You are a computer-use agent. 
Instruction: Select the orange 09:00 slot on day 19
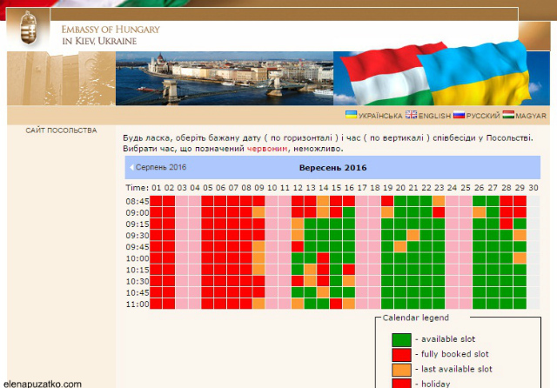point(387,212)
